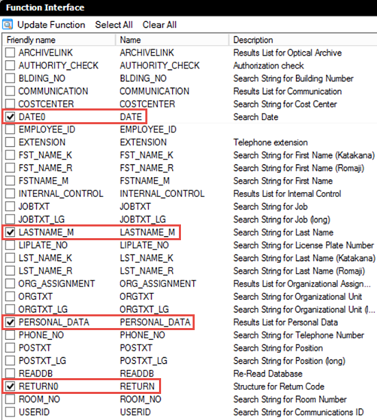This screenshot has width=377, height=420.
Task: Click PERSONAL_DATA in the Name column
Action: coord(155,323)
